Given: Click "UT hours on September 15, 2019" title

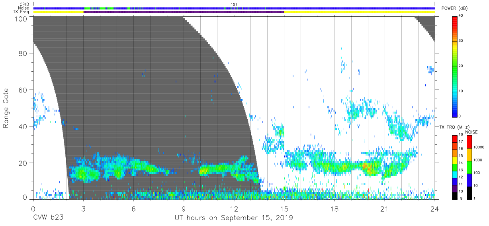Looking at the screenshot, I should [234, 218].
